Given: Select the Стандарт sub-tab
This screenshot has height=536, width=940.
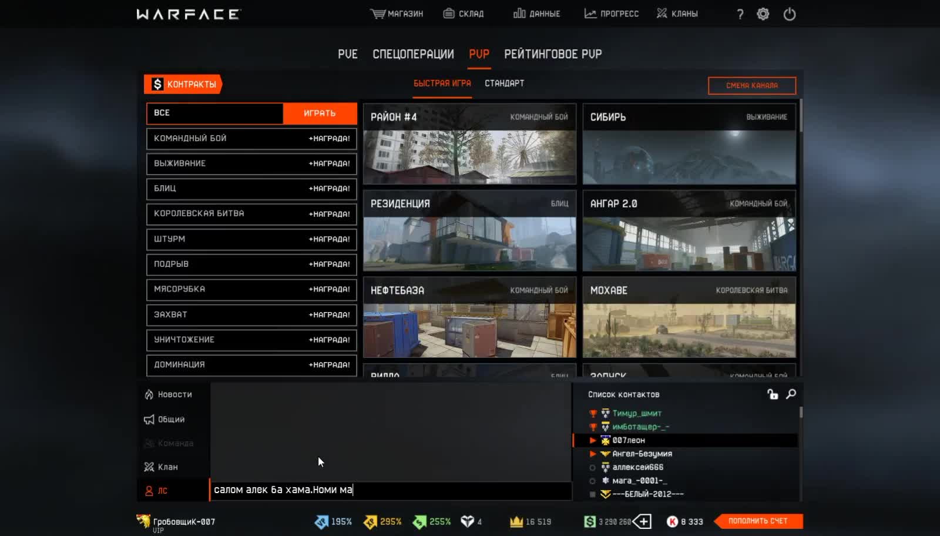Looking at the screenshot, I should 504,83.
